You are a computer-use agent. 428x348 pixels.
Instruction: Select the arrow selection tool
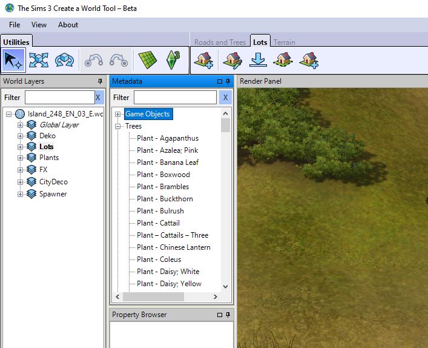tap(13, 60)
